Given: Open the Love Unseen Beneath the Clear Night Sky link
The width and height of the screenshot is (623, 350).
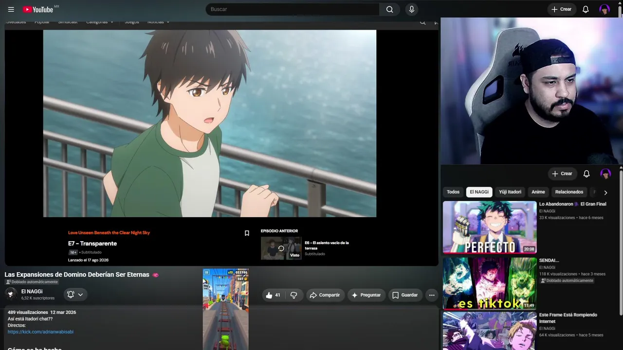Looking at the screenshot, I should 109,233.
